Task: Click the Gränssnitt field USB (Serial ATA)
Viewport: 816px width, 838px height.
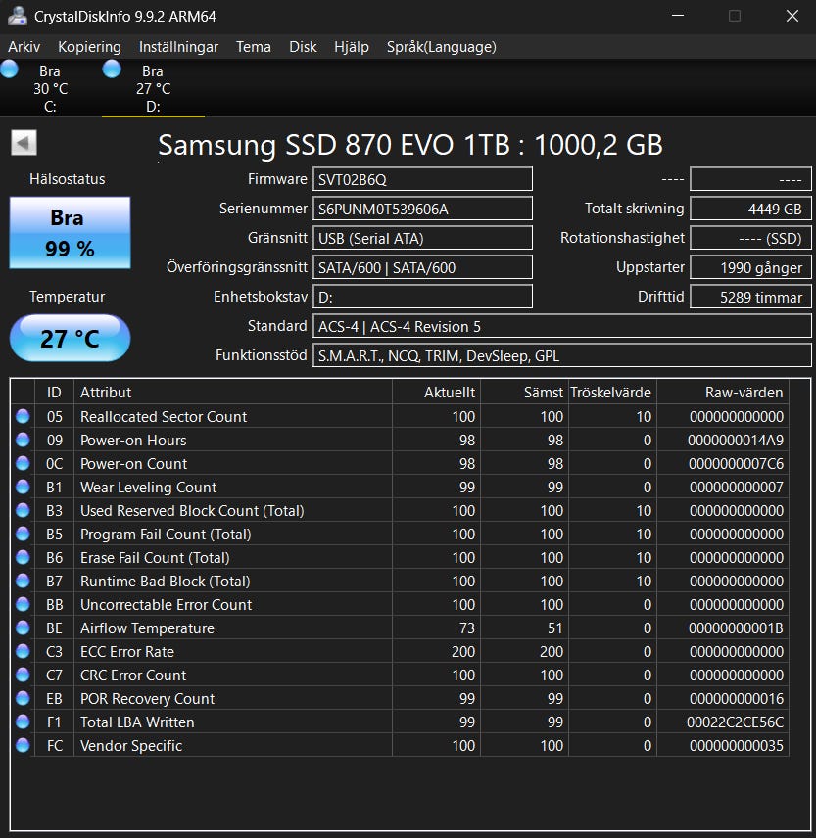Action: tap(422, 238)
